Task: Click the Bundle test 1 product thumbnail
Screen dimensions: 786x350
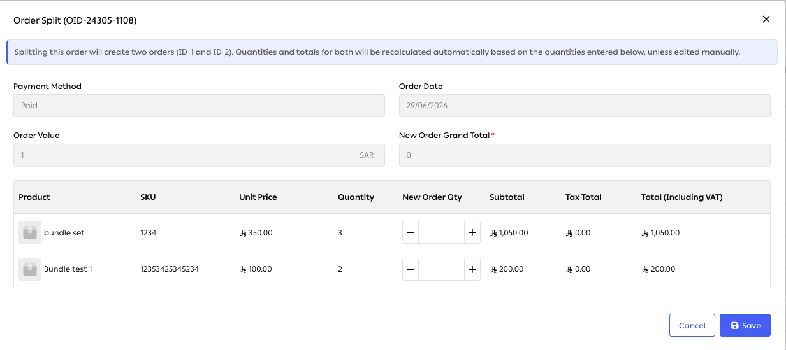Action: pos(30,269)
